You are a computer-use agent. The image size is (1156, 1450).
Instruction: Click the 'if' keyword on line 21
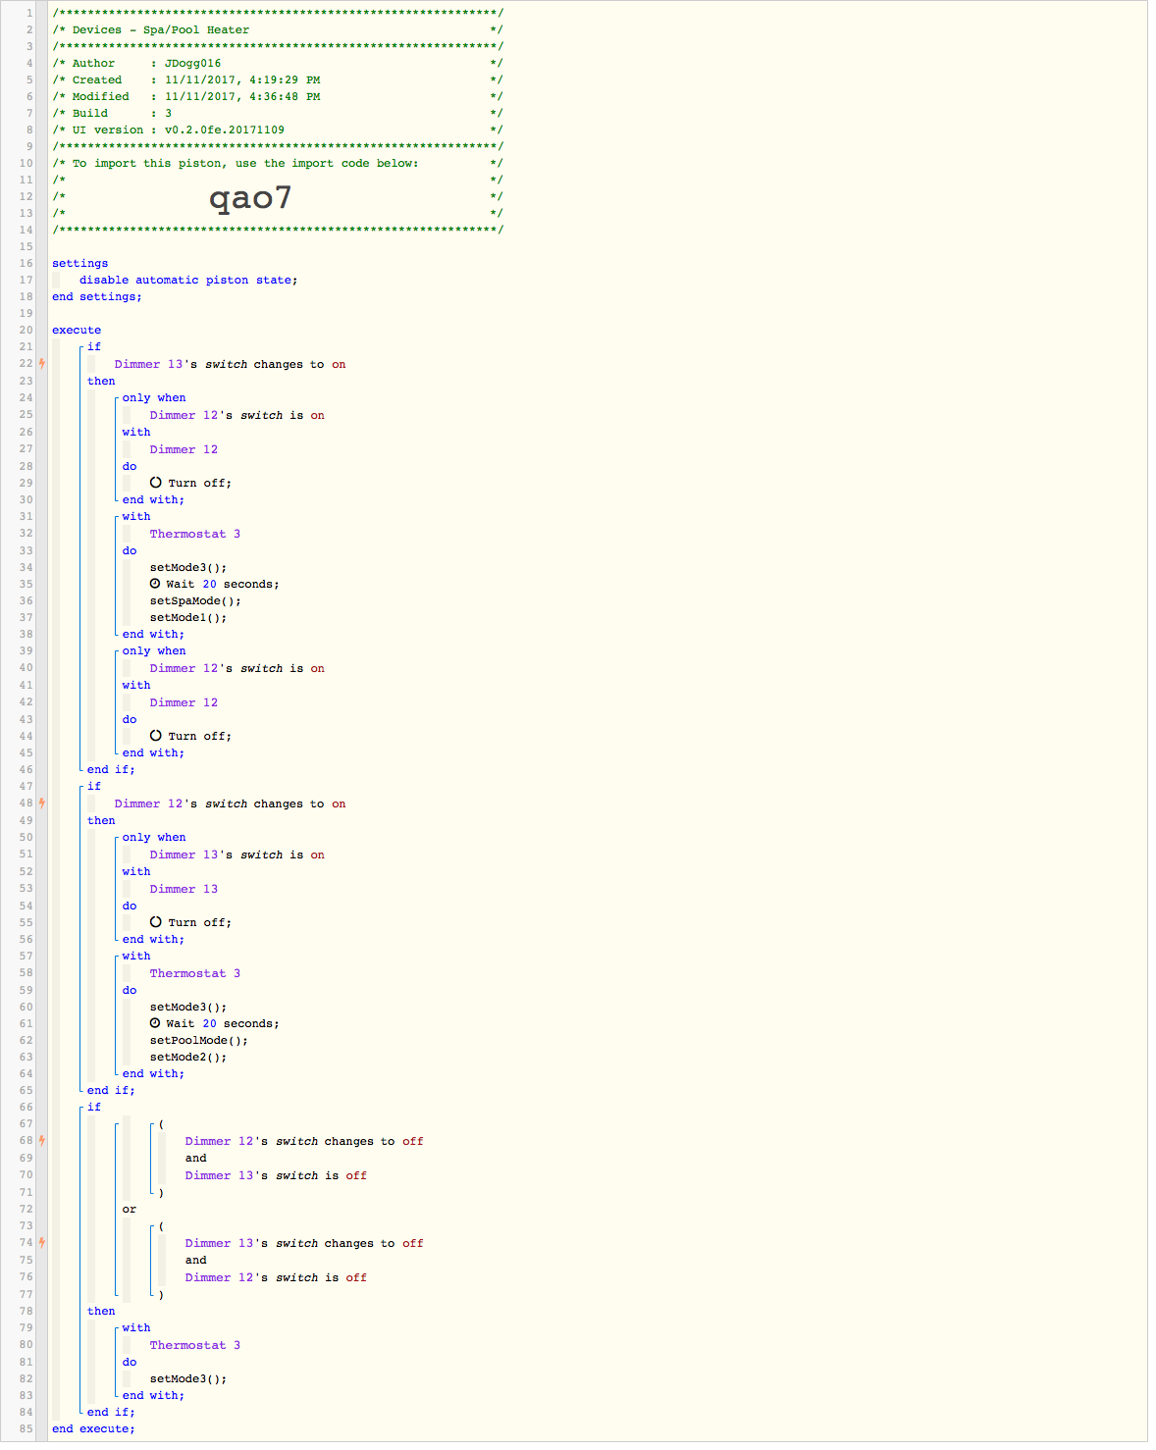(94, 346)
